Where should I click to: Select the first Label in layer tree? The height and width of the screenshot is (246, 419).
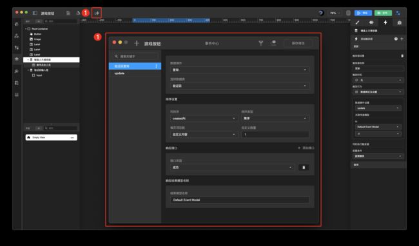37,44
